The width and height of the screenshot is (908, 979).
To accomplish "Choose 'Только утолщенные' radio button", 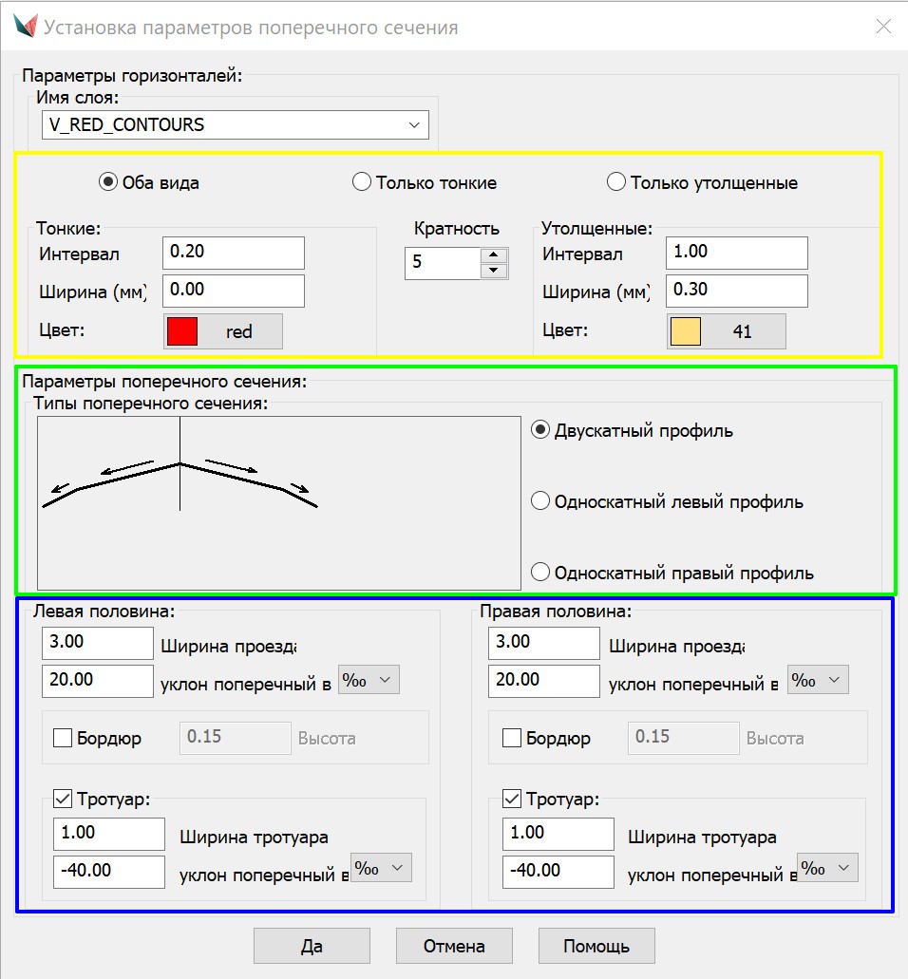I will coord(615,182).
